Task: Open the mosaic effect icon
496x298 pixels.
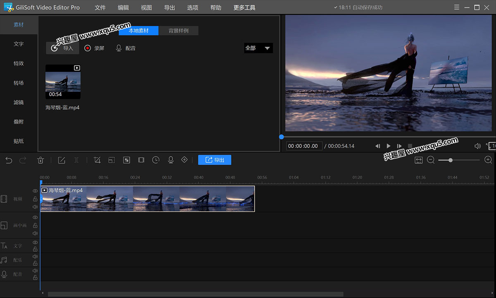Action: coord(126,160)
